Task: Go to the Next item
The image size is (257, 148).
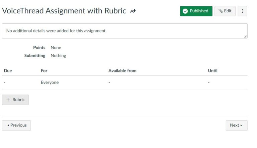Action: (x=236, y=125)
